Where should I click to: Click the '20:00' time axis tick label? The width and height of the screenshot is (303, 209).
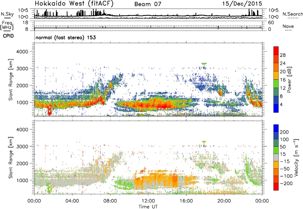(x=224, y=201)
